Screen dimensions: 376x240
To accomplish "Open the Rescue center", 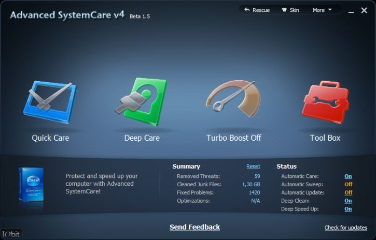I will pos(257,10).
